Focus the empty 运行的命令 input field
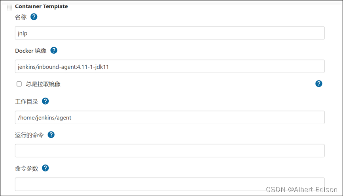343x196 pixels. click(x=169, y=151)
